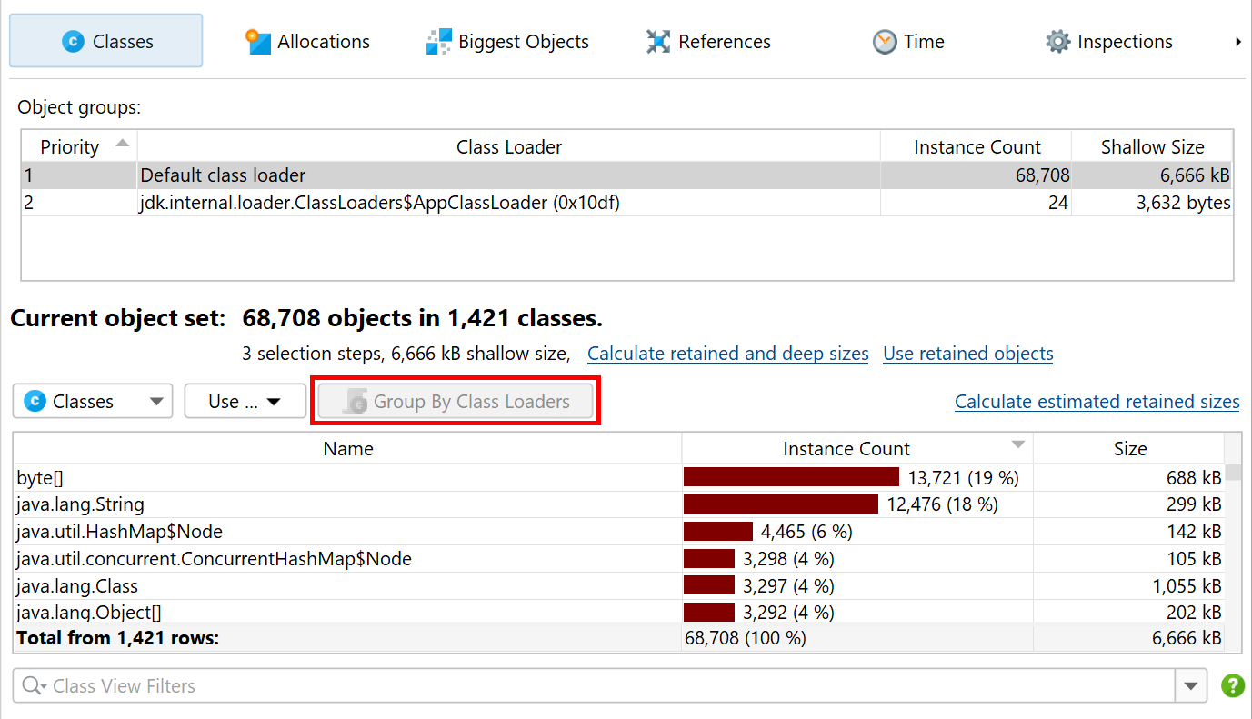This screenshot has height=719, width=1252.
Task: Select the java.lang.String row
Action: coord(619,504)
